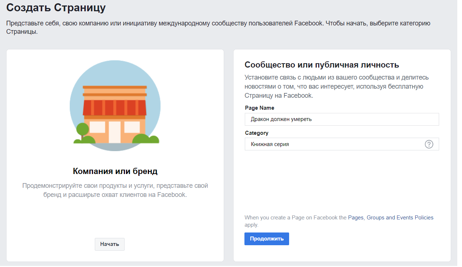Screen dimensions: 462x267
Task: Click the storefront illustration in the left card
Action: 115,105
